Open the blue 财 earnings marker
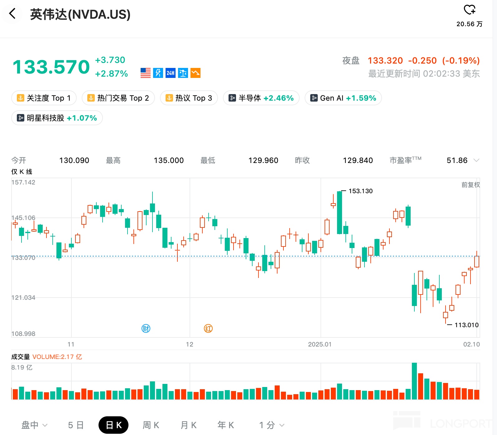 (x=146, y=328)
